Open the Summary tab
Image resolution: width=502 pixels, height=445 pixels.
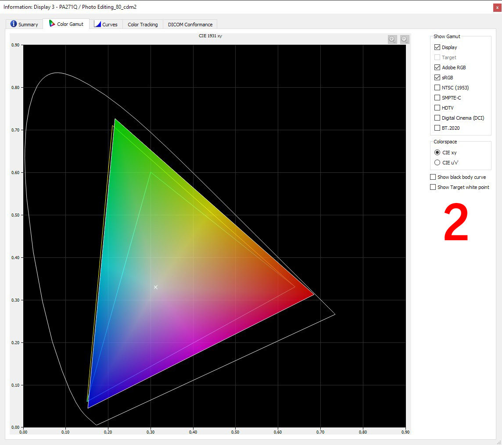(25, 25)
